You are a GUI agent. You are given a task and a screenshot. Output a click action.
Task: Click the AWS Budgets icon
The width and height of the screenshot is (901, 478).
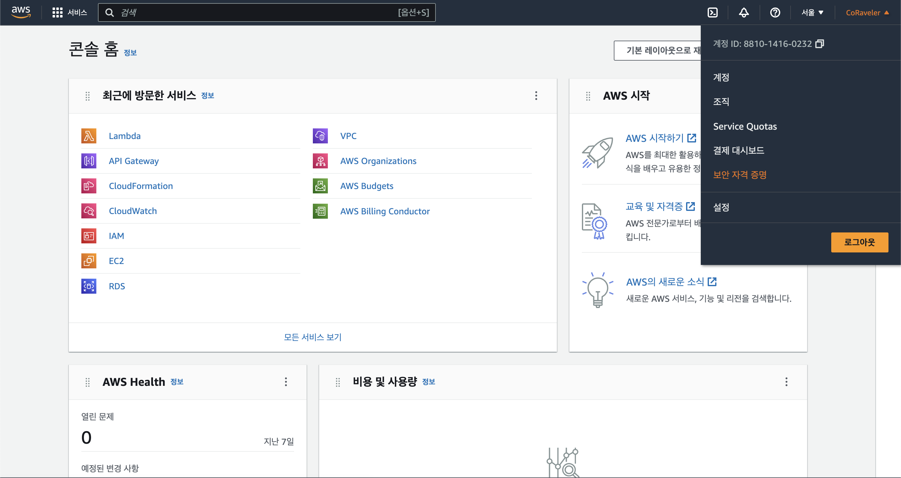point(320,186)
